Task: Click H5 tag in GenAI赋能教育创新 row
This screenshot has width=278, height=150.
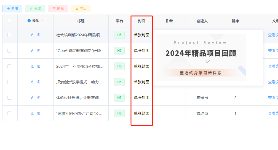Action: tap(119, 51)
